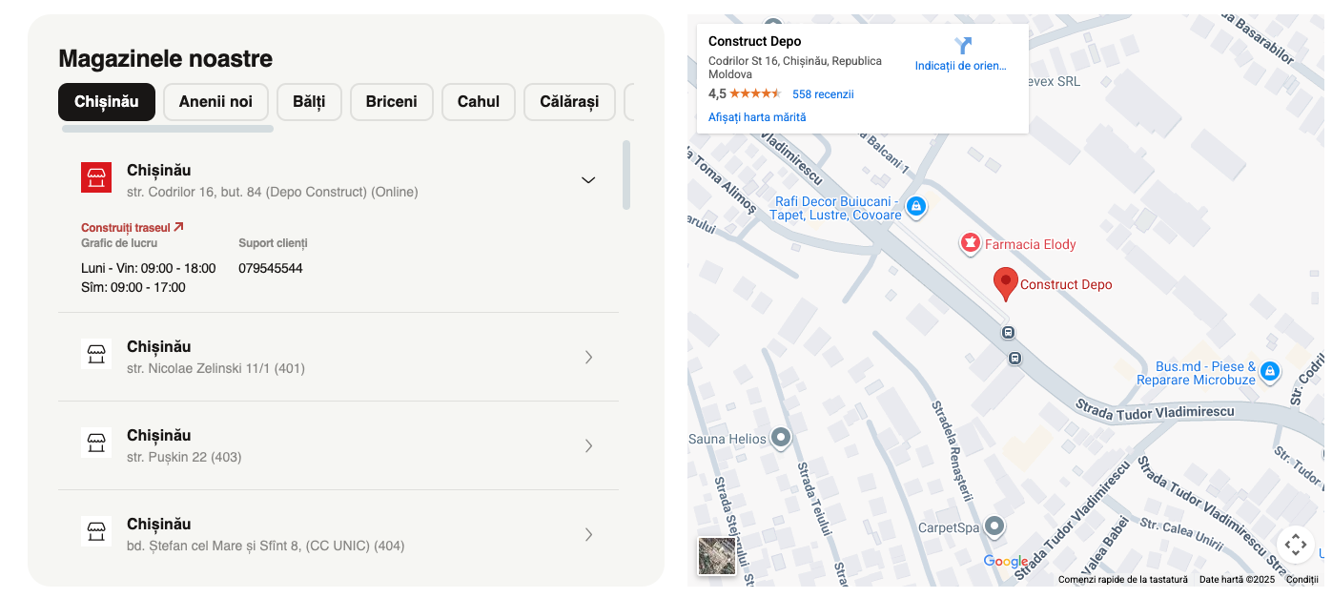Viewport: 1332px width, 598px height.
Task: Select the Chișinău city tab
Action: click(x=107, y=102)
